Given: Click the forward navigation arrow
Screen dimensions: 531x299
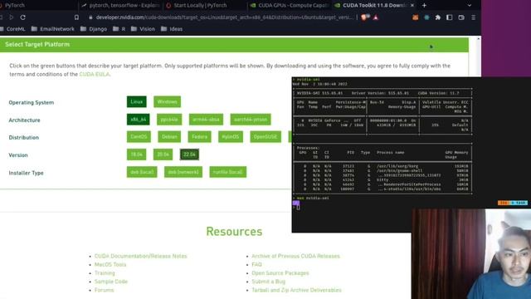Looking at the screenshot, I should [11, 17].
